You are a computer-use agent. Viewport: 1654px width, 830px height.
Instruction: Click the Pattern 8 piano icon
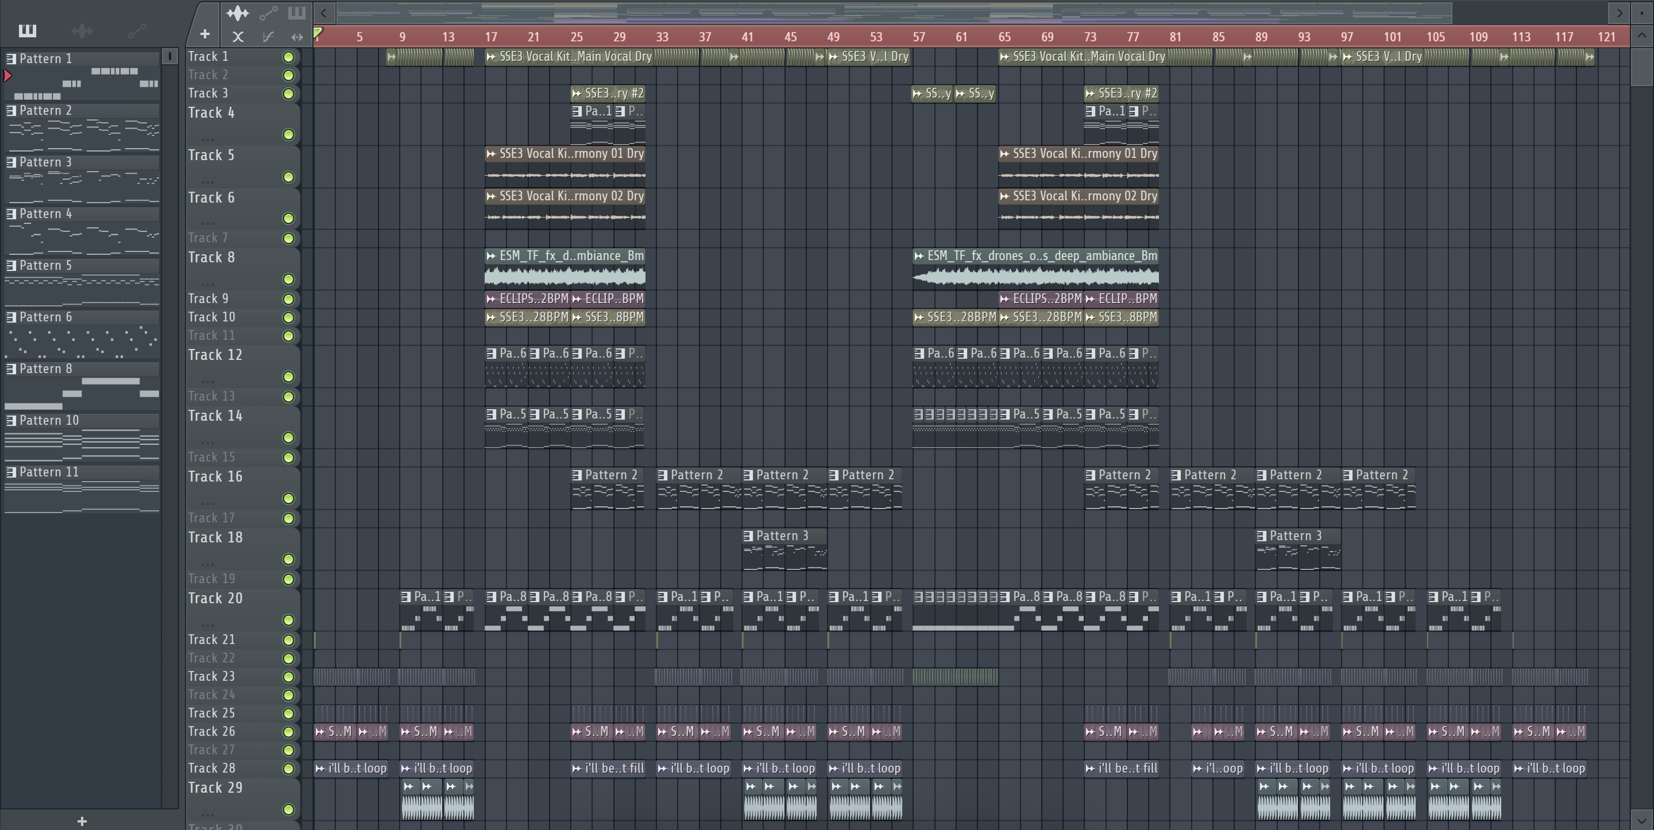11,369
